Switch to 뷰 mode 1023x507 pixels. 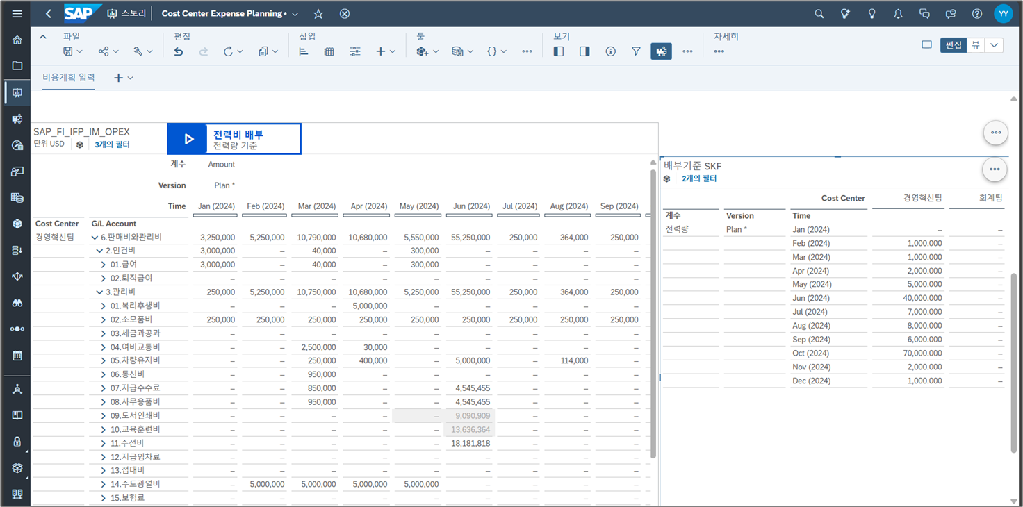pos(976,44)
